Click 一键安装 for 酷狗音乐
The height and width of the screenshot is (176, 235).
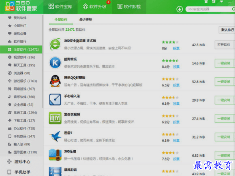coord(225,63)
